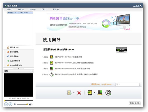The height and width of the screenshot is (112, 148).
Task: Click the 查看全部任务 button
Action: [134, 103]
